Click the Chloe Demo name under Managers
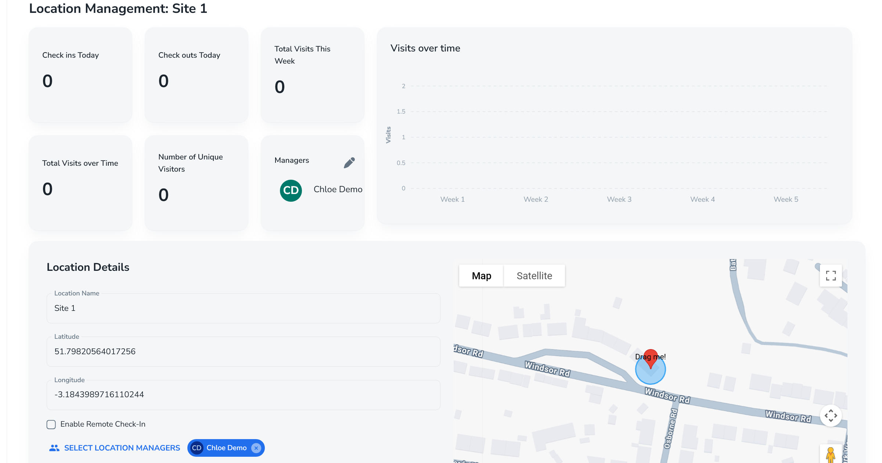The image size is (882, 463). pos(338,189)
